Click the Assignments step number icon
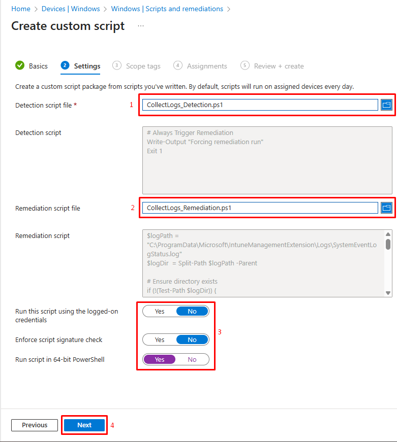 (178, 65)
